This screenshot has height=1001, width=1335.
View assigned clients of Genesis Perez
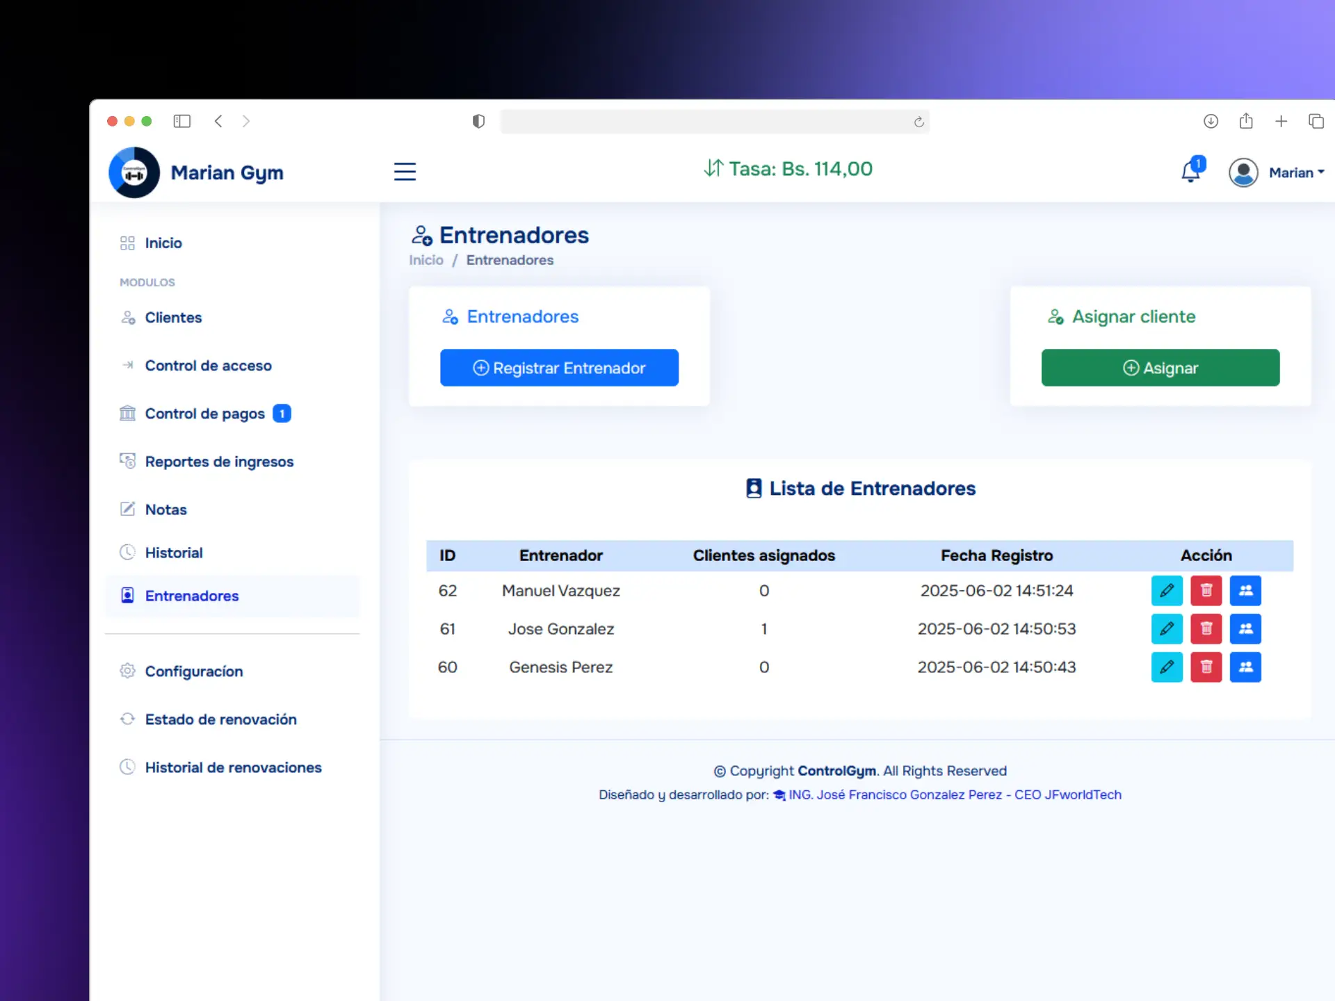point(1245,667)
